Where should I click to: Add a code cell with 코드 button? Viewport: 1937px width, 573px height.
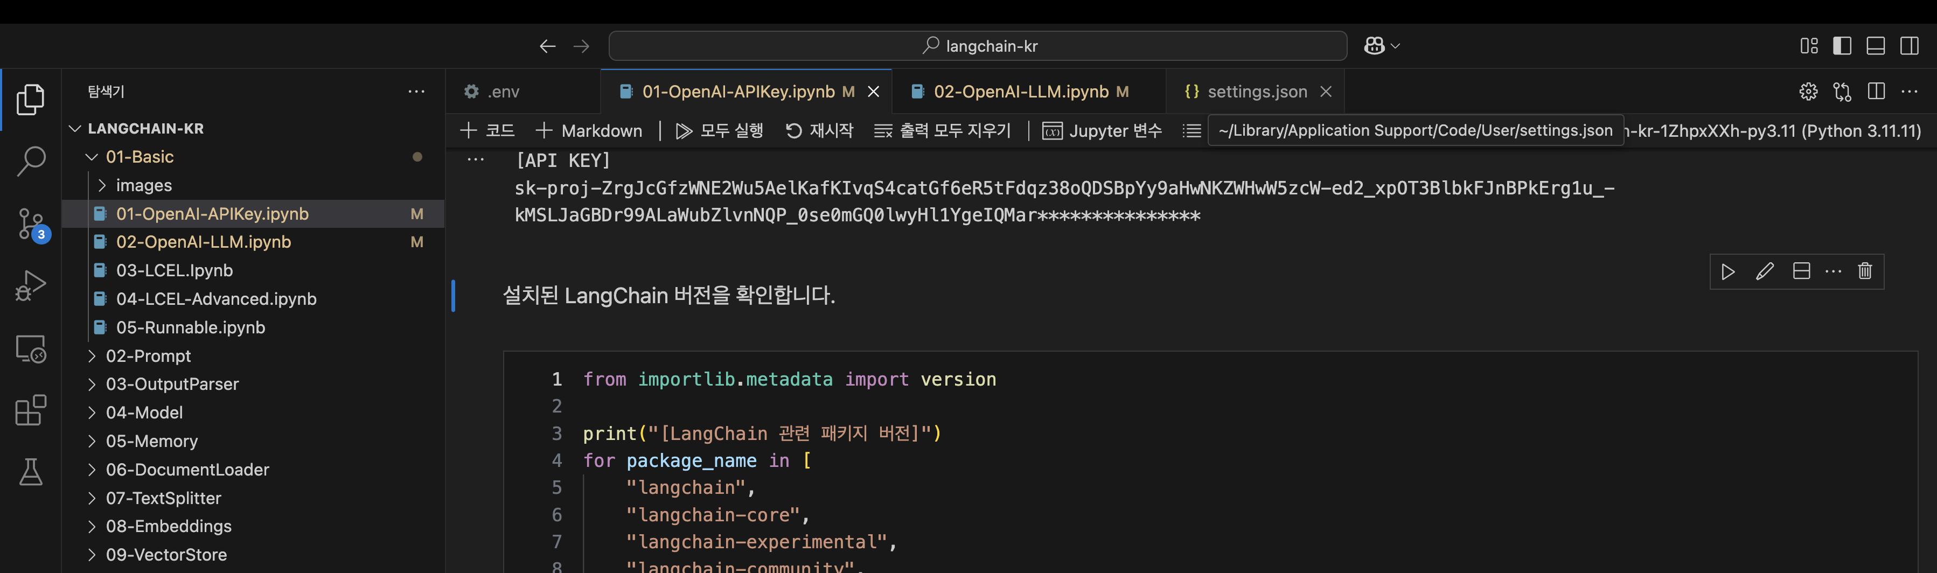click(x=487, y=131)
